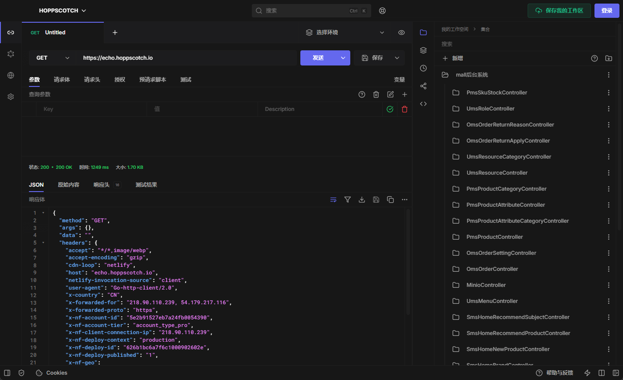Filter the response body
The image size is (623, 380).
pos(348,200)
